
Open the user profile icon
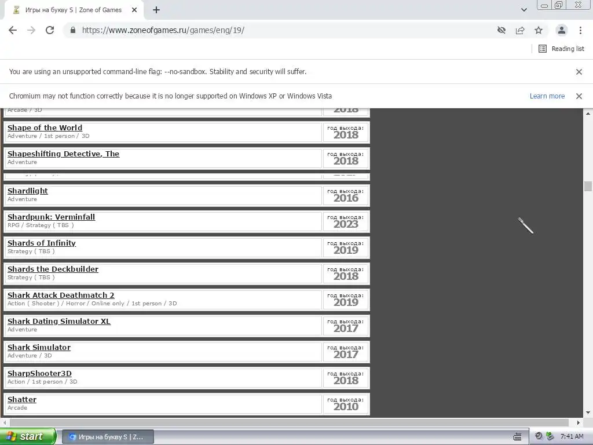(x=562, y=30)
